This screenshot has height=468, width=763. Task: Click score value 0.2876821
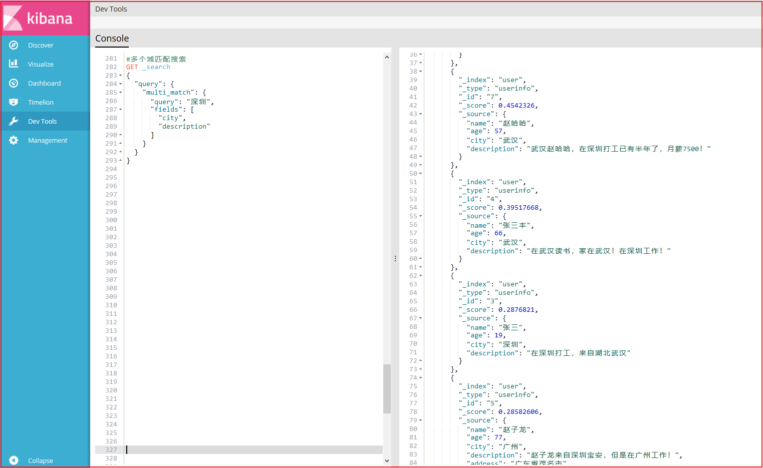516,310
